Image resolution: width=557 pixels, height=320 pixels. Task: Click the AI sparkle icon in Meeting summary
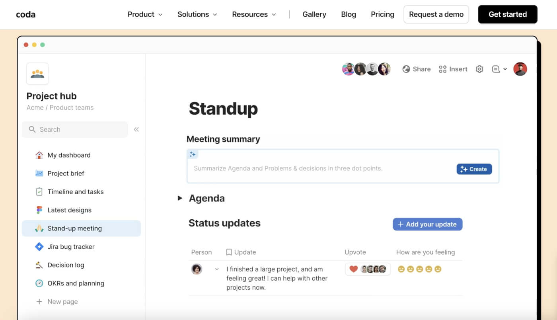click(193, 154)
